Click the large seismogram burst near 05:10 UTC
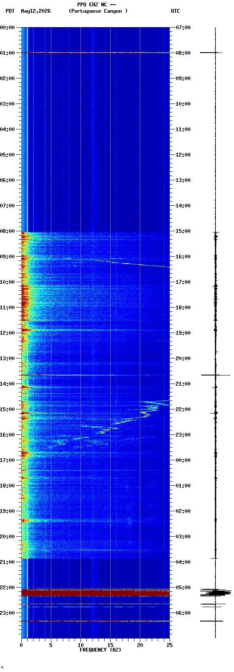 pyautogui.click(x=215, y=593)
